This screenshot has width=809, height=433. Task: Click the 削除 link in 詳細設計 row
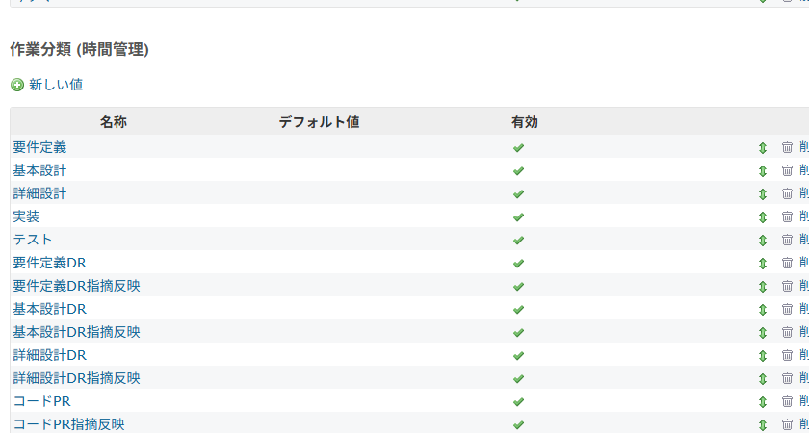803,193
